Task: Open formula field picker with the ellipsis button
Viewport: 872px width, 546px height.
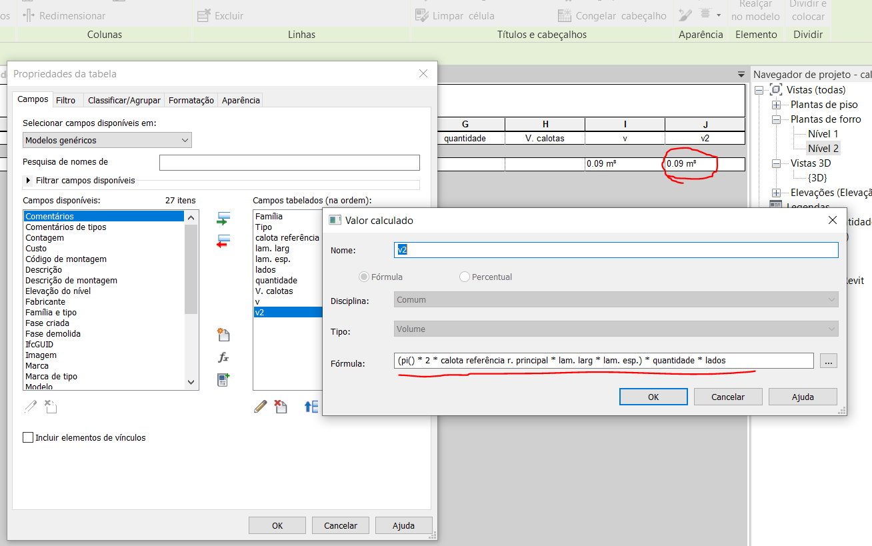Action: (829, 361)
